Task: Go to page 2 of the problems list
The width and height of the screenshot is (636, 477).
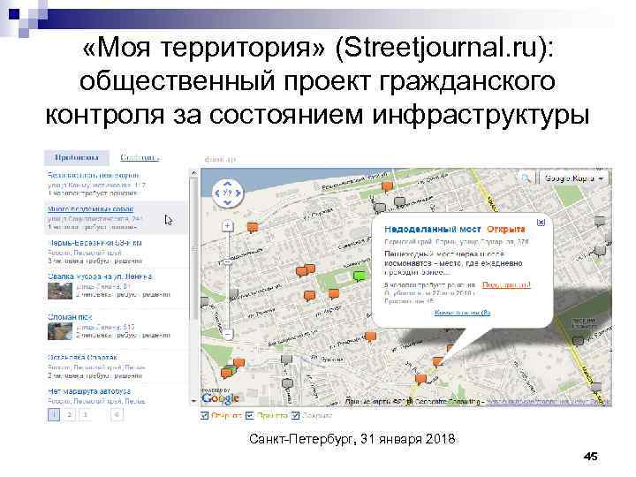Action: click(70, 414)
